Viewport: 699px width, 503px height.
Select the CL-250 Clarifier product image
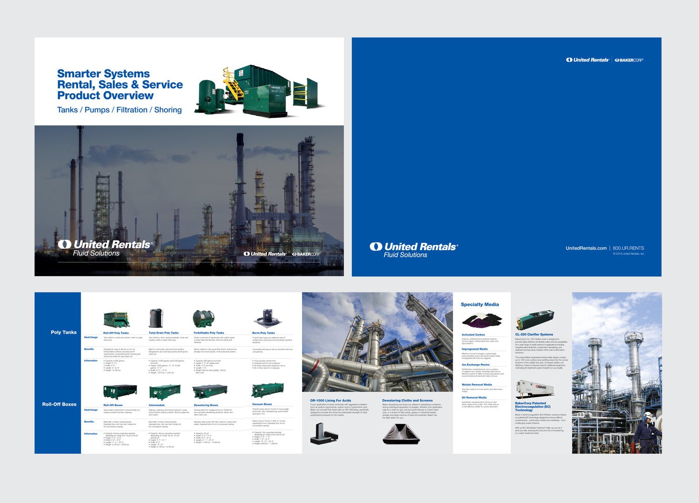click(x=535, y=320)
